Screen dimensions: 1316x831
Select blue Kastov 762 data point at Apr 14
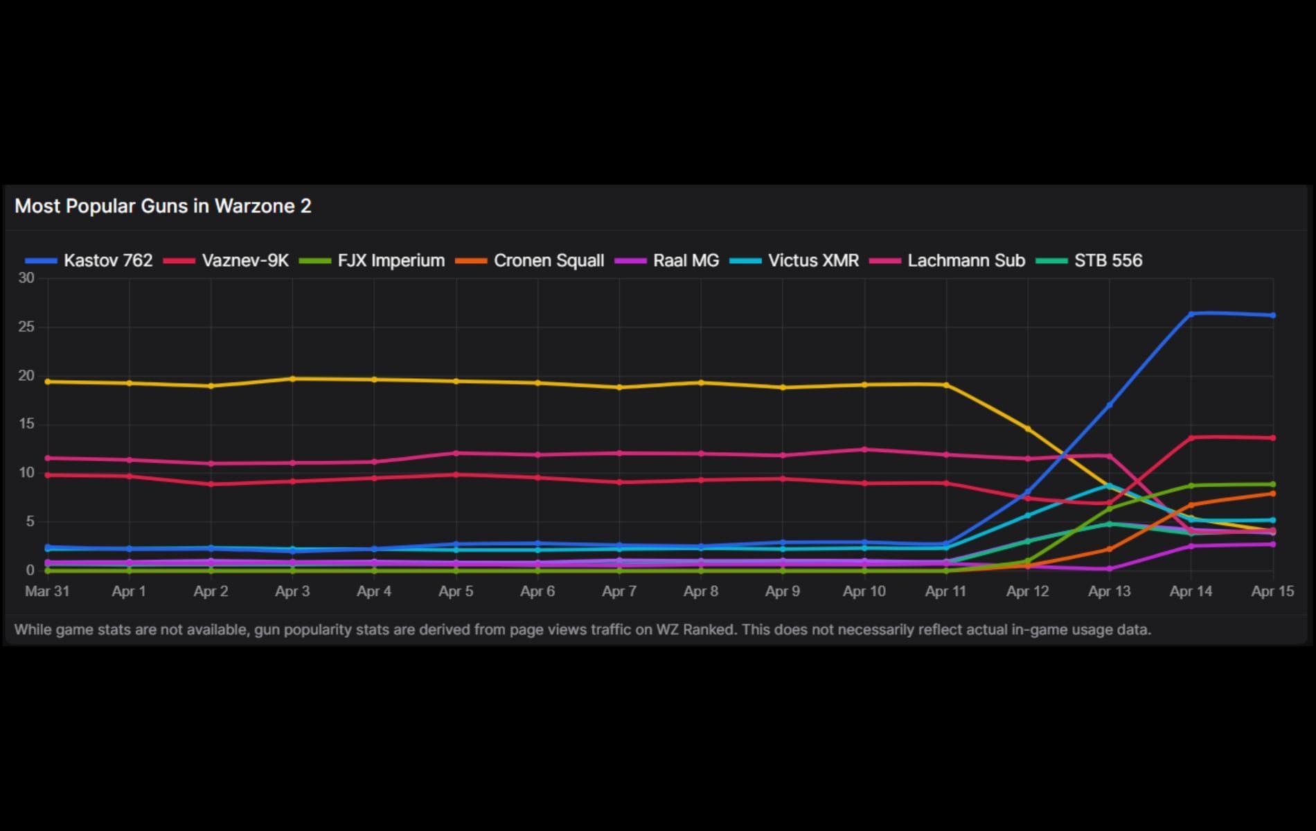[1191, 314]
